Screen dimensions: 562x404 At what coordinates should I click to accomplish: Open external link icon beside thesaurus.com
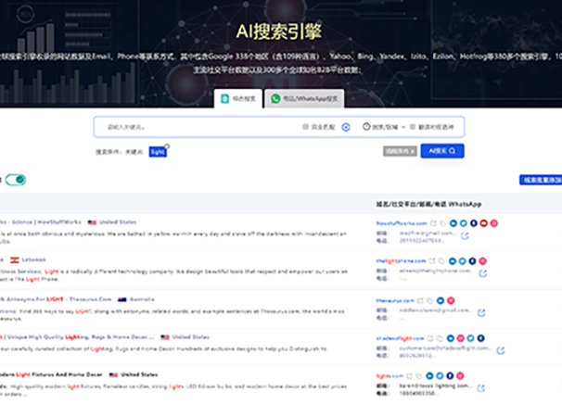[x=420, y=300]
